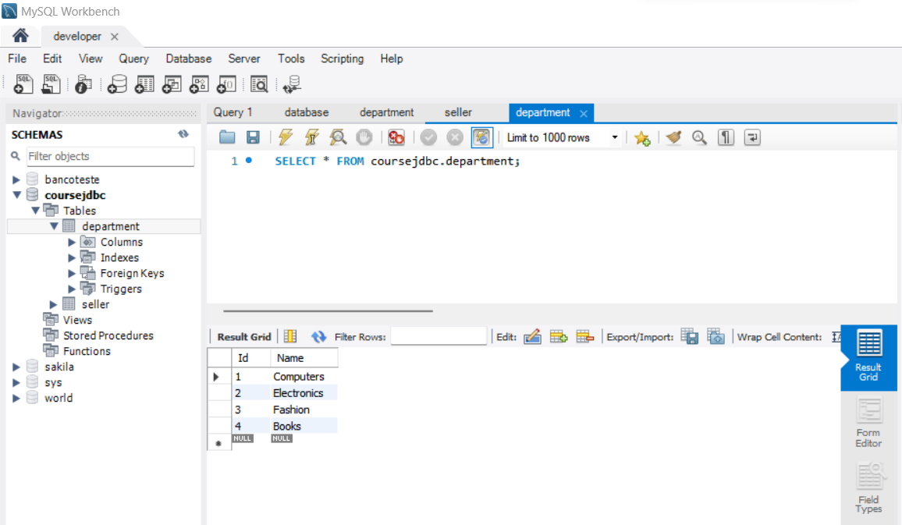This screenshot has width=902, height=525.
Task: Expand the sakila schema
Action: (x=17, y=366)
